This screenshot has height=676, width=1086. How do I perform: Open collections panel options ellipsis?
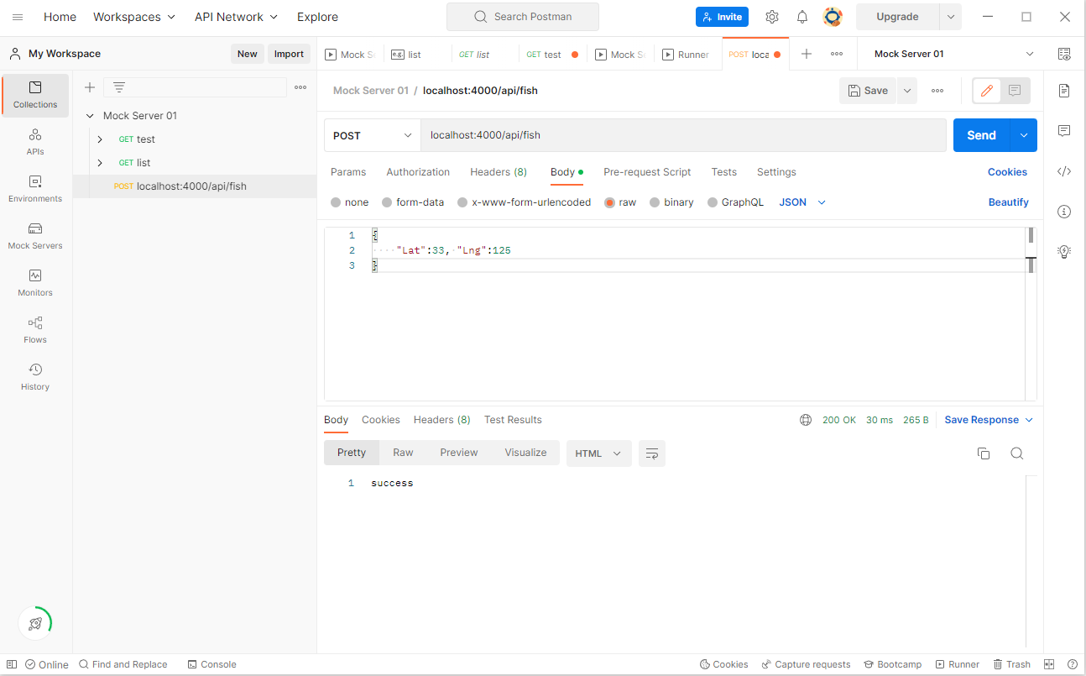tap(300, 87)
